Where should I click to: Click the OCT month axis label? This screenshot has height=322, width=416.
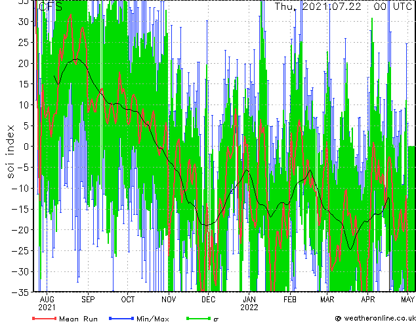(x=127, y=300)
